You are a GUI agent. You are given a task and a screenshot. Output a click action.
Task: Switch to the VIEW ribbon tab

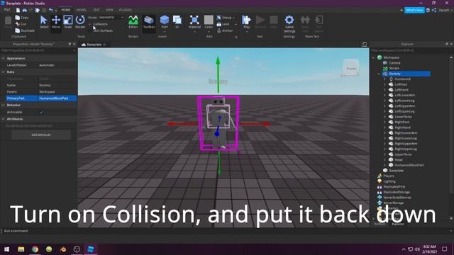coord(109,10)
